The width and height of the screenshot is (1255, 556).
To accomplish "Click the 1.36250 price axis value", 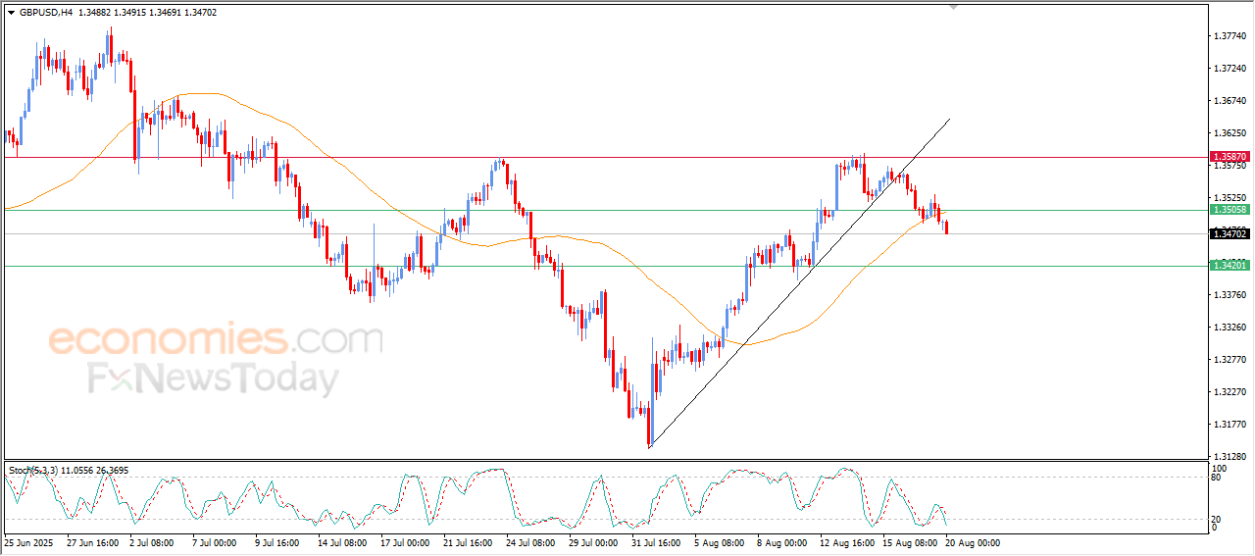I will 1230,133.
